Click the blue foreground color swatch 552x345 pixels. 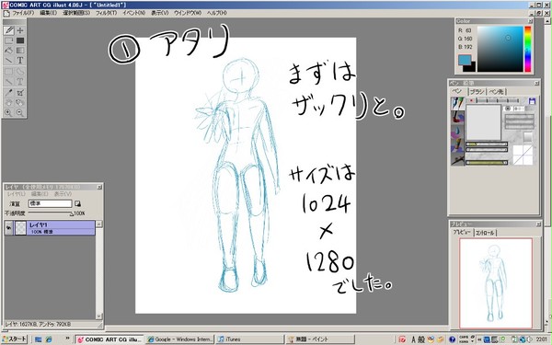465,60
